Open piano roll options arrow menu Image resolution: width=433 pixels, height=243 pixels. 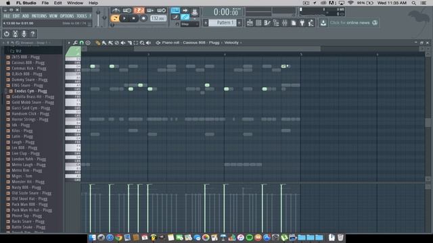coord(69,43)
